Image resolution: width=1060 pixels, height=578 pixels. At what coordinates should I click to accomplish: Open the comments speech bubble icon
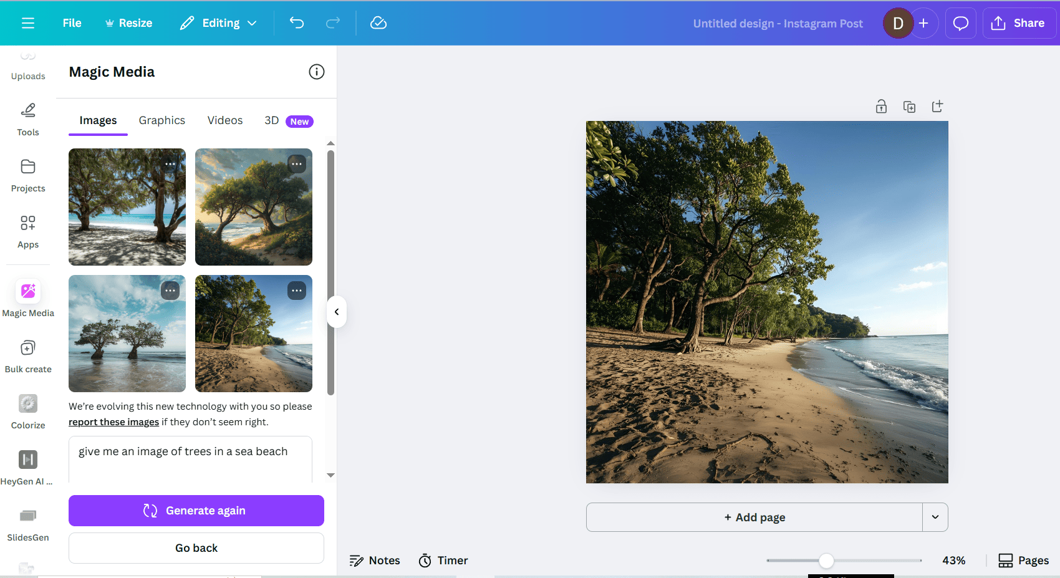[x=960, y=23]
